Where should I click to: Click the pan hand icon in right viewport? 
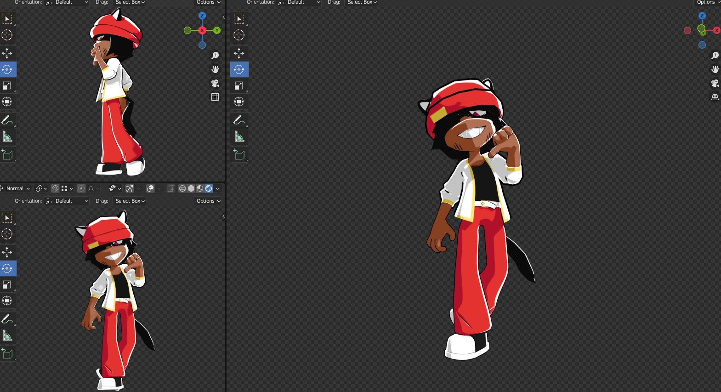[715, 69]
